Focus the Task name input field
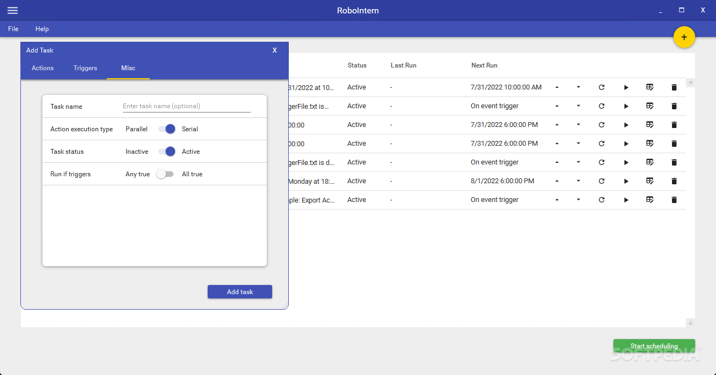This screenshot has height=375, width=716. pos(186,106)
